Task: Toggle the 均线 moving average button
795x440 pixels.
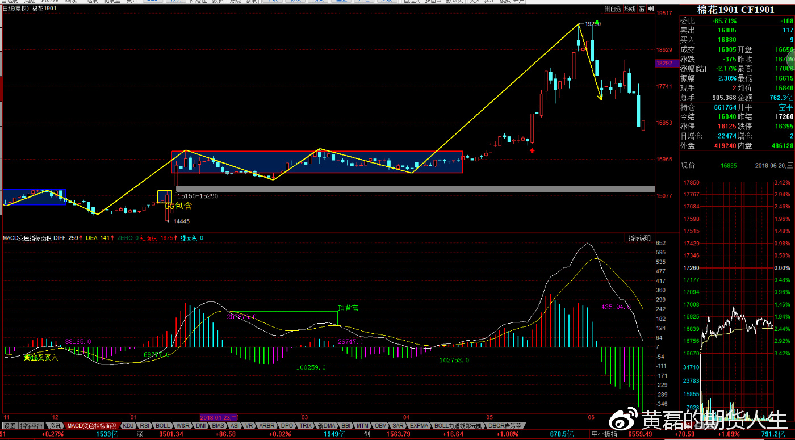Action: tap(630, 9)
